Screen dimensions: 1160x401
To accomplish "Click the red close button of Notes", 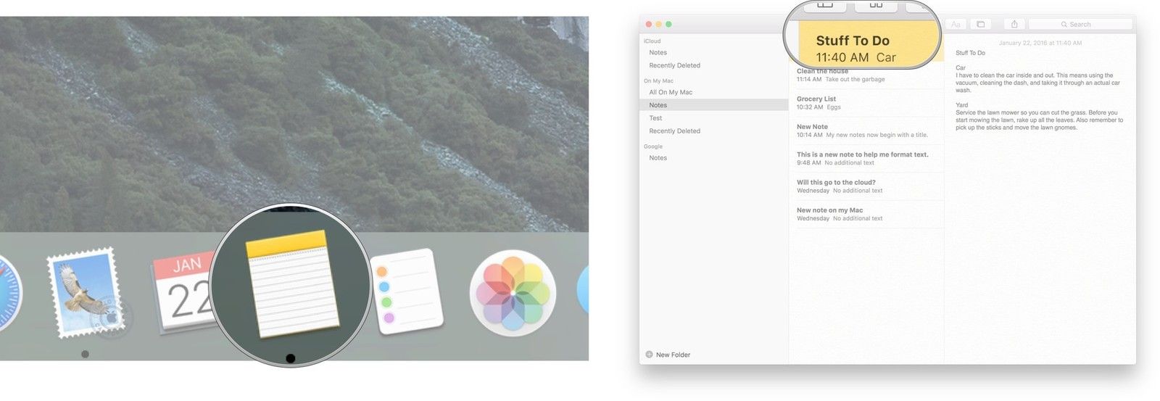I will point(649,24).
